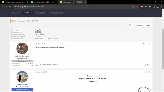Switch to the ImgBB hosted image tab
Image resolution: width=164 pixels, height=92 pixels.
point(44,2)
